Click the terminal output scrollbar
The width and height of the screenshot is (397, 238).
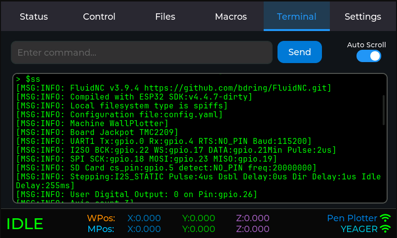(384, 110)
